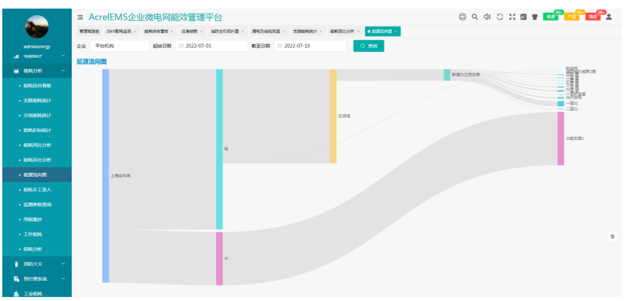This screenshot has height=301, width=627.
Task: Open the settings sliders icon at right edge
Action: click(612, 236)
